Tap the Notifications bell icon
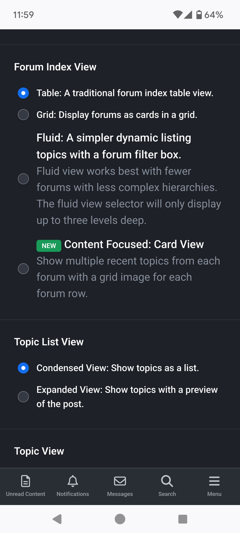The height and width of the screenshot is (533, 240). tap(73, 481)
